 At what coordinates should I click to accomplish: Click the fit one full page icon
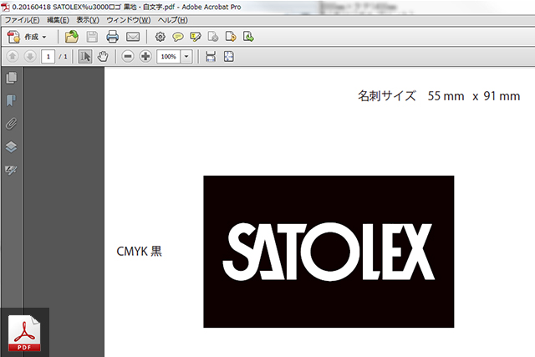tap(228, 56)
